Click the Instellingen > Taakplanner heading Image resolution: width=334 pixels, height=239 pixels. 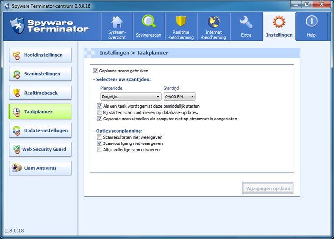coord(134,53)
